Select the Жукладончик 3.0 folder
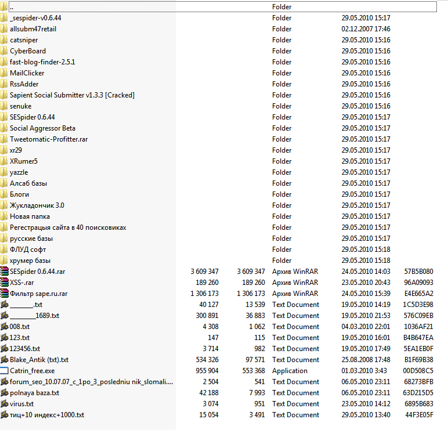Screen dimensions: 448x430 [x=37, y=205]
